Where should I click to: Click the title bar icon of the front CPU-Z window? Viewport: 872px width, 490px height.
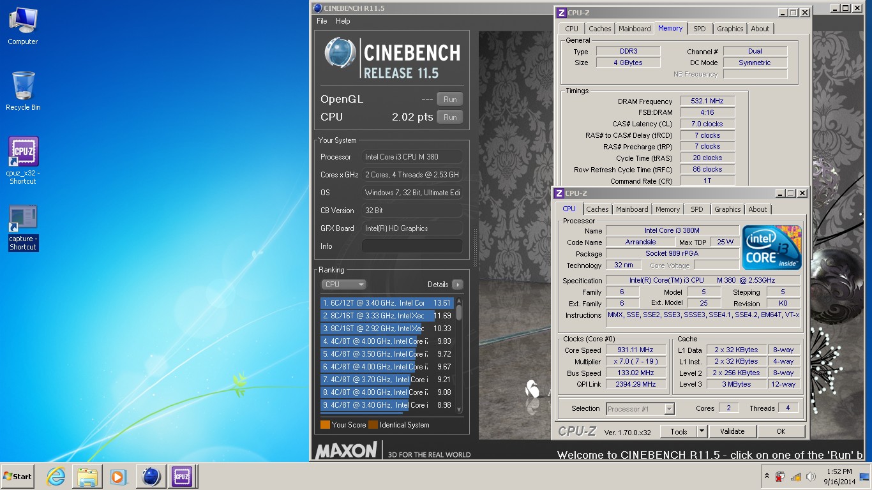tap(560, 193)
